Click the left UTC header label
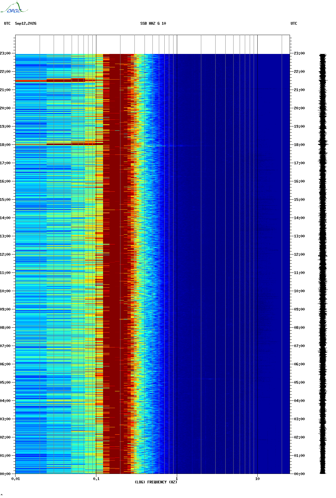The width and height of the screenshot is (336, 498). click(x=7, y=23)
